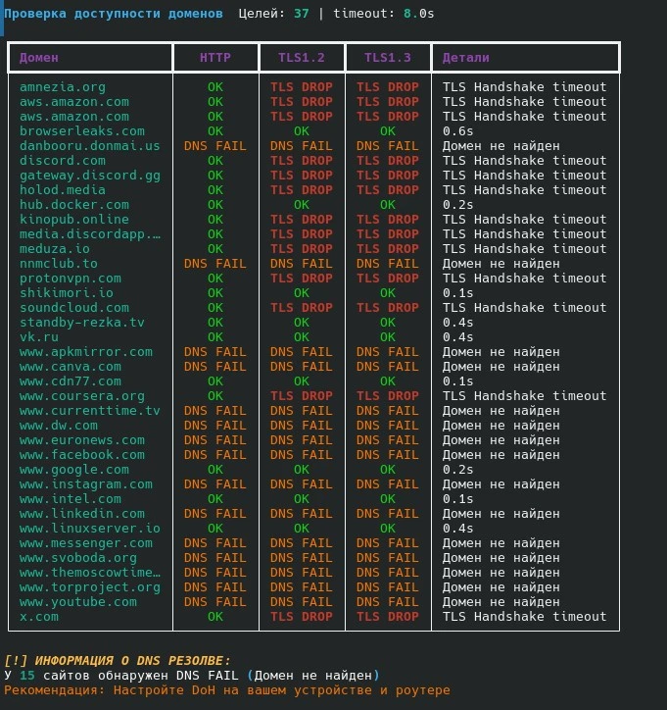667x710 pixels.
Task: Click the '0.2s' detail for www.google.com
Action: point(457,470)
